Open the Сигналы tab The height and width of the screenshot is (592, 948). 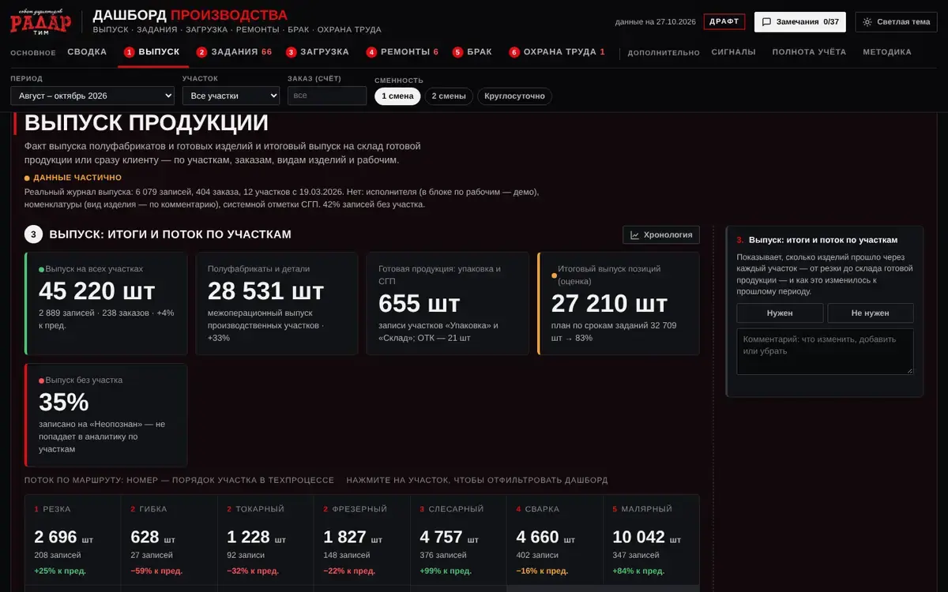(x=734, y=52)
